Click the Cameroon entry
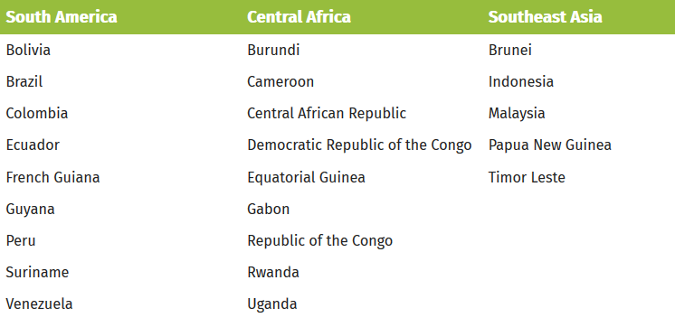The height and width of the screenshot is (327, 675). pyautogui.click(x=280, y=81)
